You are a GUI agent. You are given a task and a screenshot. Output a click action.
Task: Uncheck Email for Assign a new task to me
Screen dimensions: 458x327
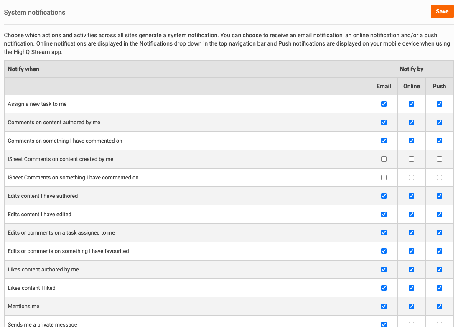pos(384,104)
